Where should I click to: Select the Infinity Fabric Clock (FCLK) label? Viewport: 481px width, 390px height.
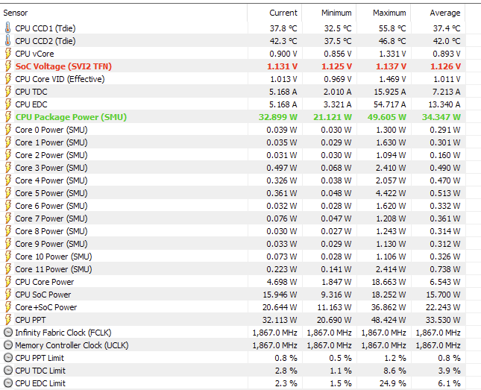[63, 333]
